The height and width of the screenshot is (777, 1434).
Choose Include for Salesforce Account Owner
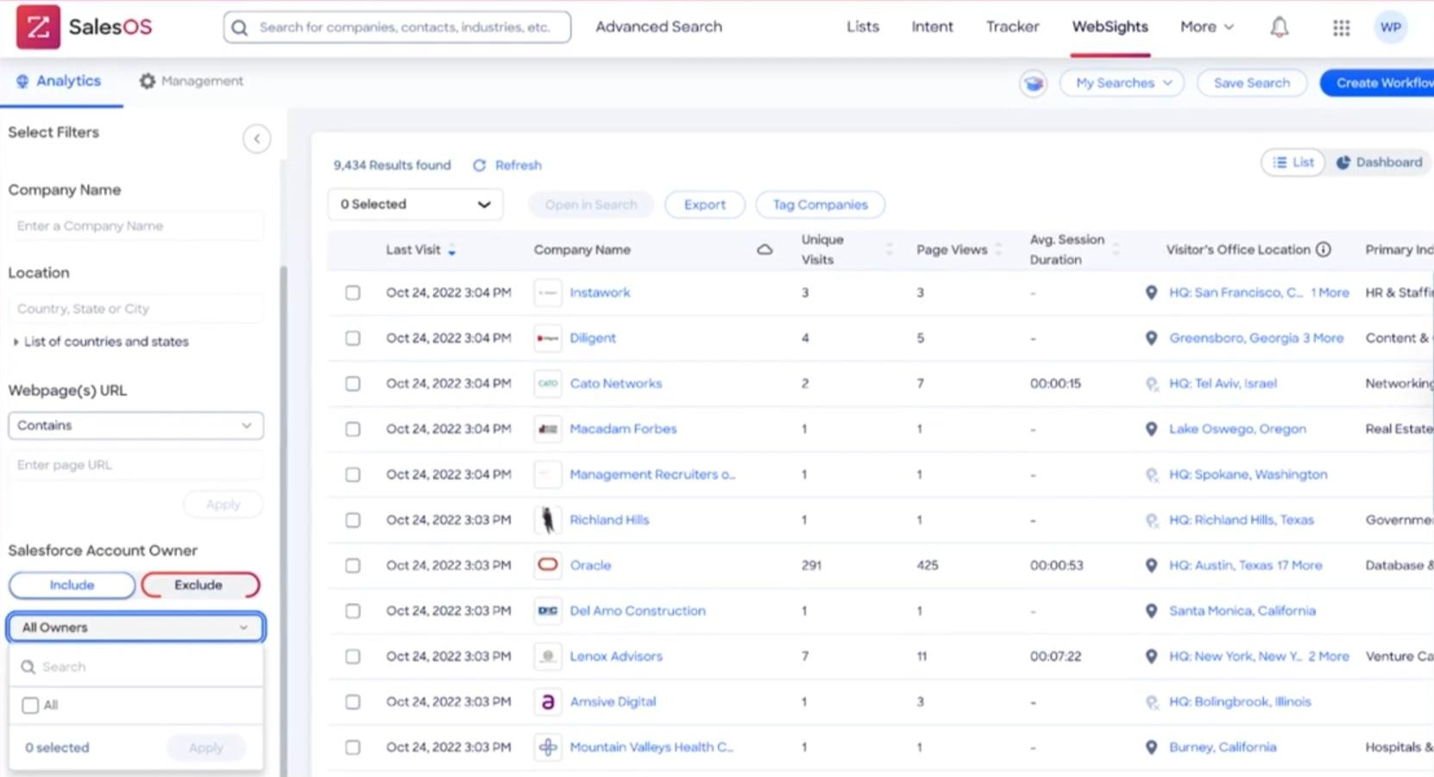tap(72, 585)
